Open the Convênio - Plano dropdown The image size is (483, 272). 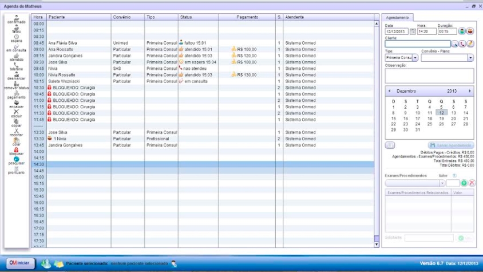click(x=470, y=58)
